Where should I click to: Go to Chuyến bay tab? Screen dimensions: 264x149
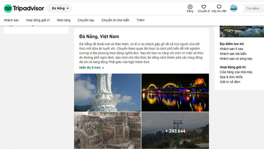point(86,20)
